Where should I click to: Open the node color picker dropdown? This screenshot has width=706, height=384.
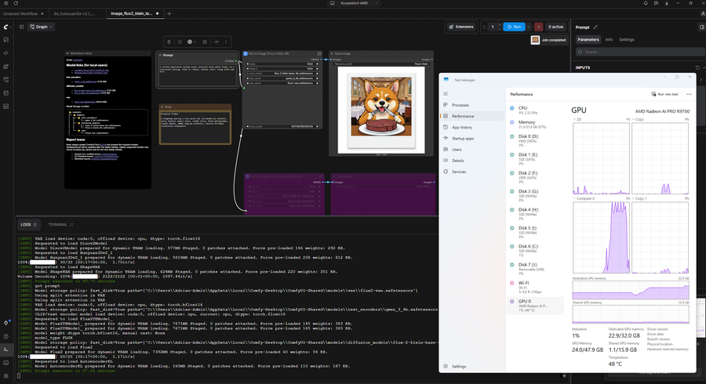point(192,42)
